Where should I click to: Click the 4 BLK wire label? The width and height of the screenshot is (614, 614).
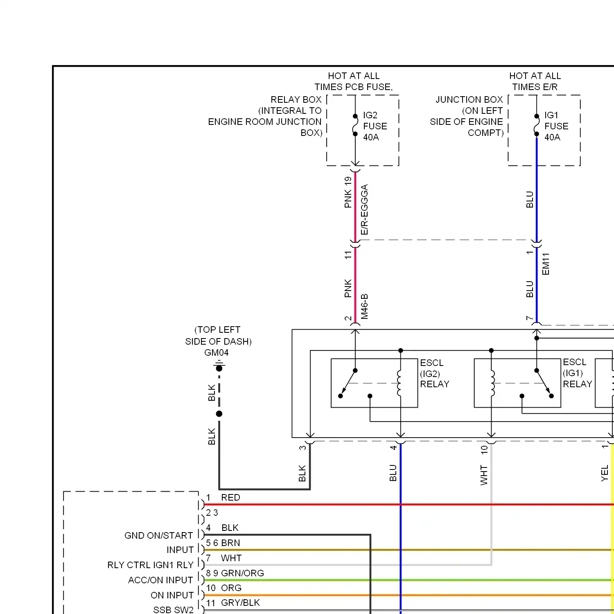click(x=222, y=528)
